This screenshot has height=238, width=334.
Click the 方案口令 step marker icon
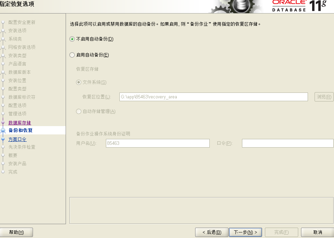(3, 139)
